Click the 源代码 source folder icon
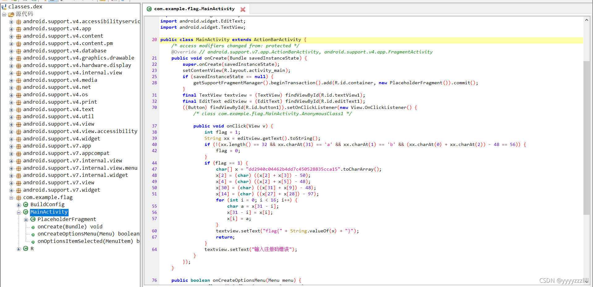 coord(11,14)
